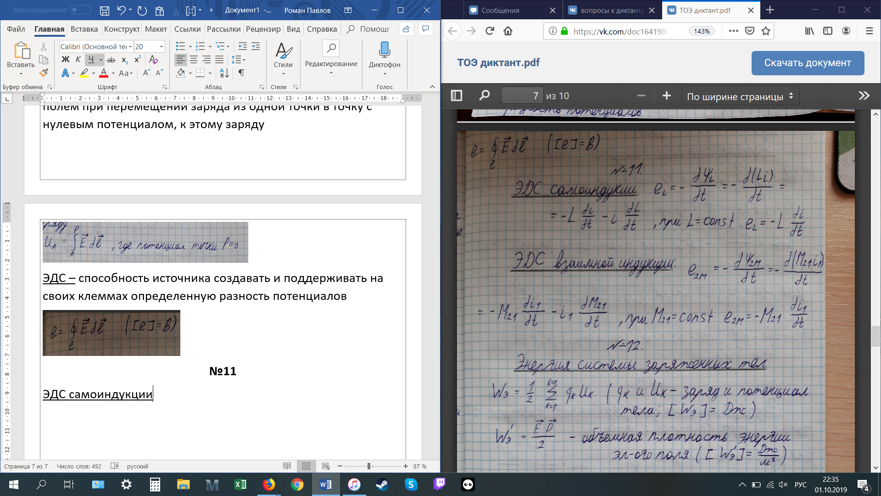Apply the red font color
The height and width of the screenshot is (496, 881).
coord(104,73)
